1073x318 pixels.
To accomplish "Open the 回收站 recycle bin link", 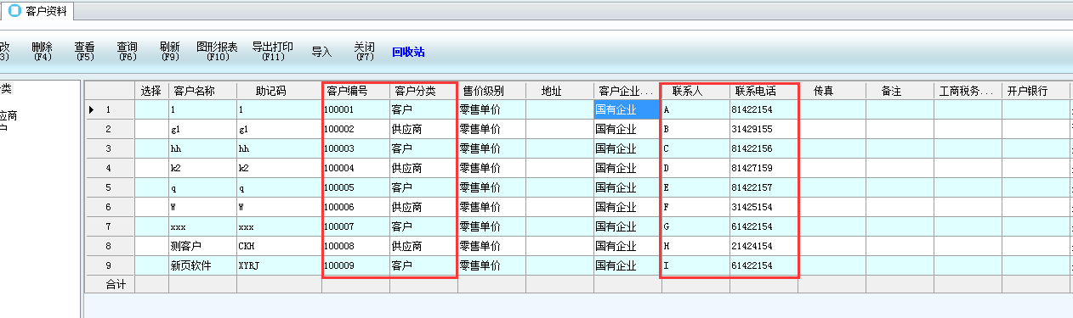I will (408, 52).
